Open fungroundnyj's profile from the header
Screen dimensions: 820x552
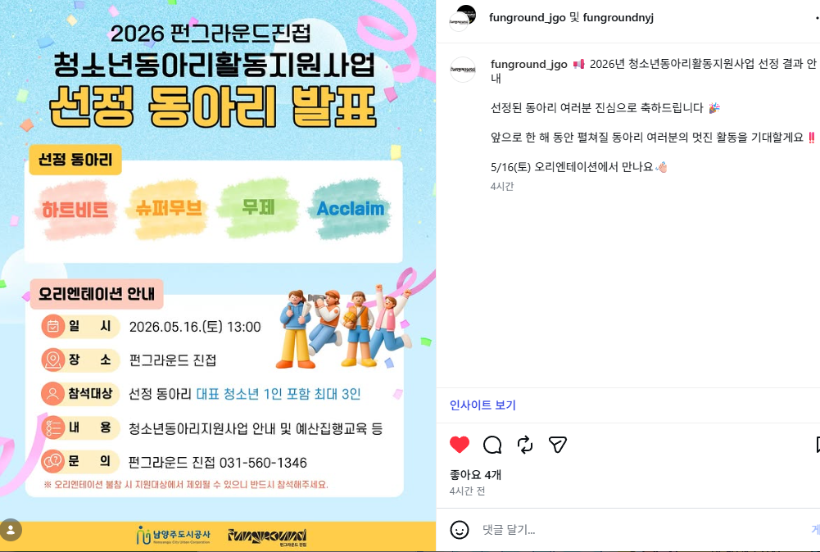(x=618, y=17)
